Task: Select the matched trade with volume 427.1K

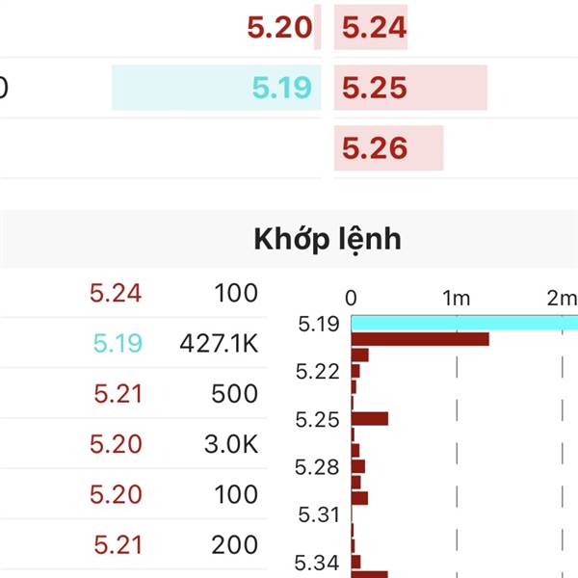Action: coord(173,343)
